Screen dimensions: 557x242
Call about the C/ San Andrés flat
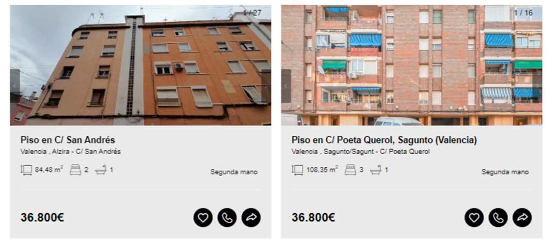tap(227, 217)
